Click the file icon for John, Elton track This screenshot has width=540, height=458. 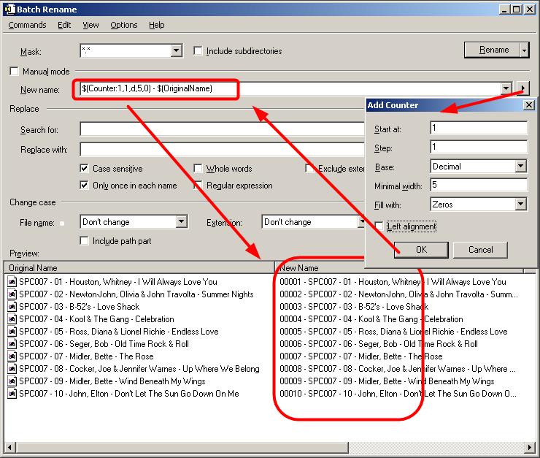12,394
